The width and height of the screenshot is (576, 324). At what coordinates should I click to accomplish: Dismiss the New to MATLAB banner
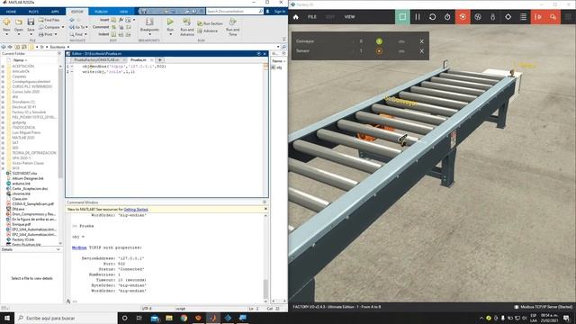coord(265,209)
